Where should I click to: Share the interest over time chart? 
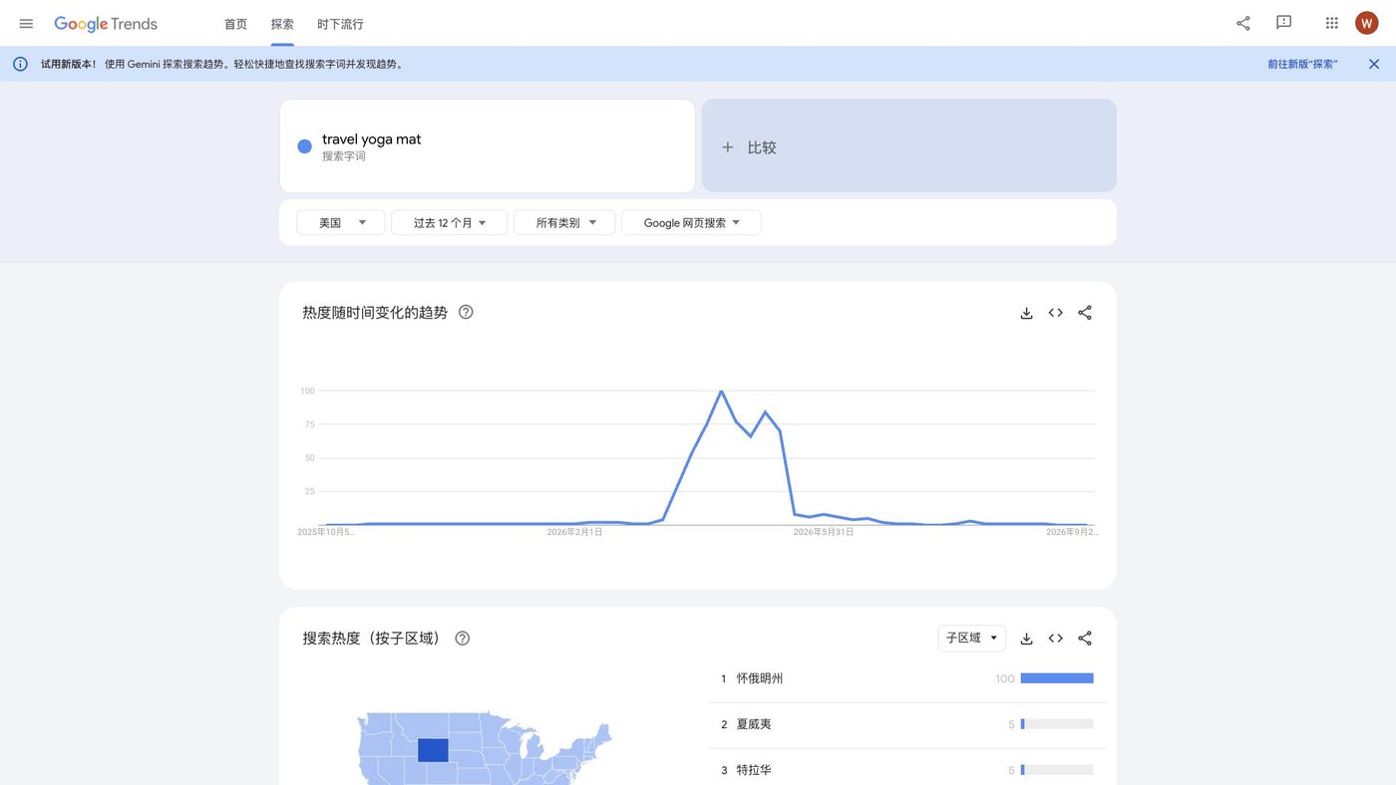pos(1085,313)
